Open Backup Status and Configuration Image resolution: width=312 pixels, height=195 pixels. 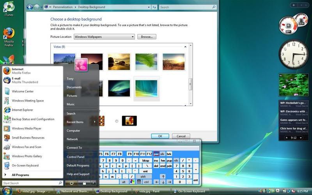(33, 119)
